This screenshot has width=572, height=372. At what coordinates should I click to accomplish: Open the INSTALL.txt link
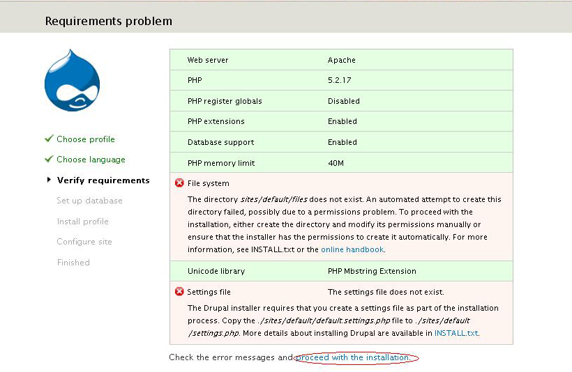(x=456, y=333)
